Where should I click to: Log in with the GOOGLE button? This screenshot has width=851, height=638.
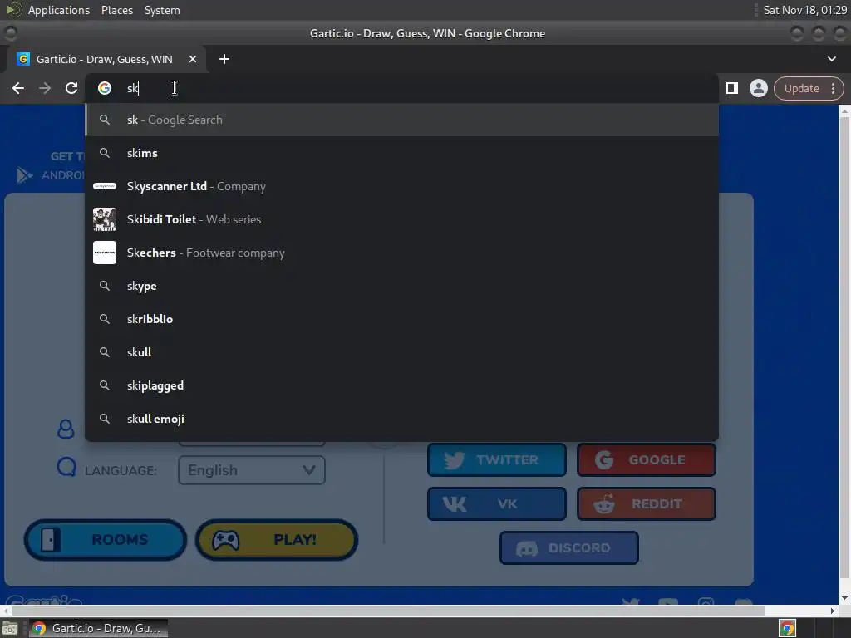[647, 460]
